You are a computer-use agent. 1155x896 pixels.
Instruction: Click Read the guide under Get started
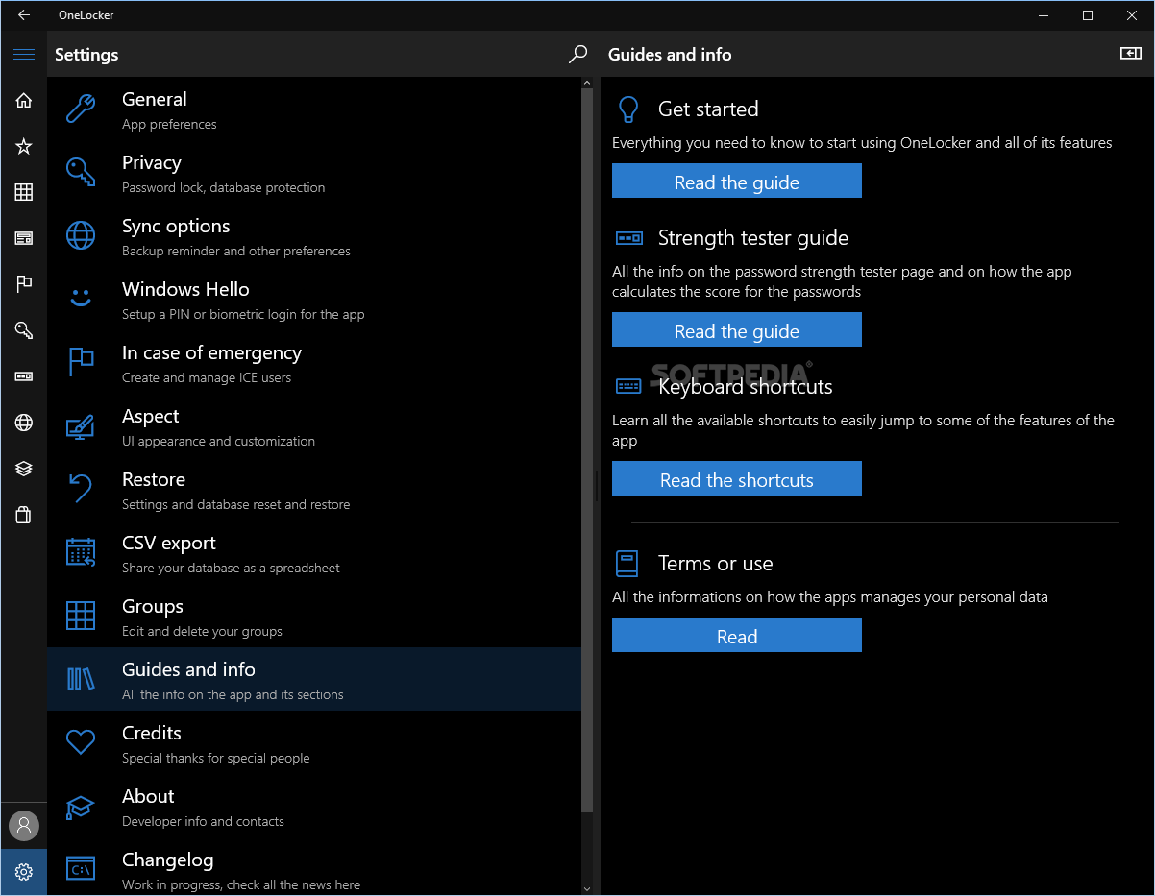[737, 181]
